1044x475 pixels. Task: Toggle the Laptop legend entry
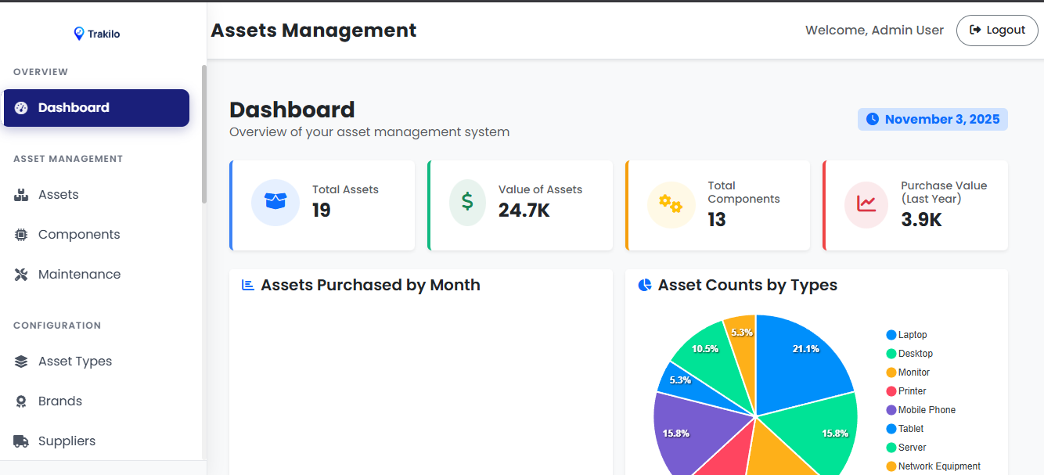(907, 334)
